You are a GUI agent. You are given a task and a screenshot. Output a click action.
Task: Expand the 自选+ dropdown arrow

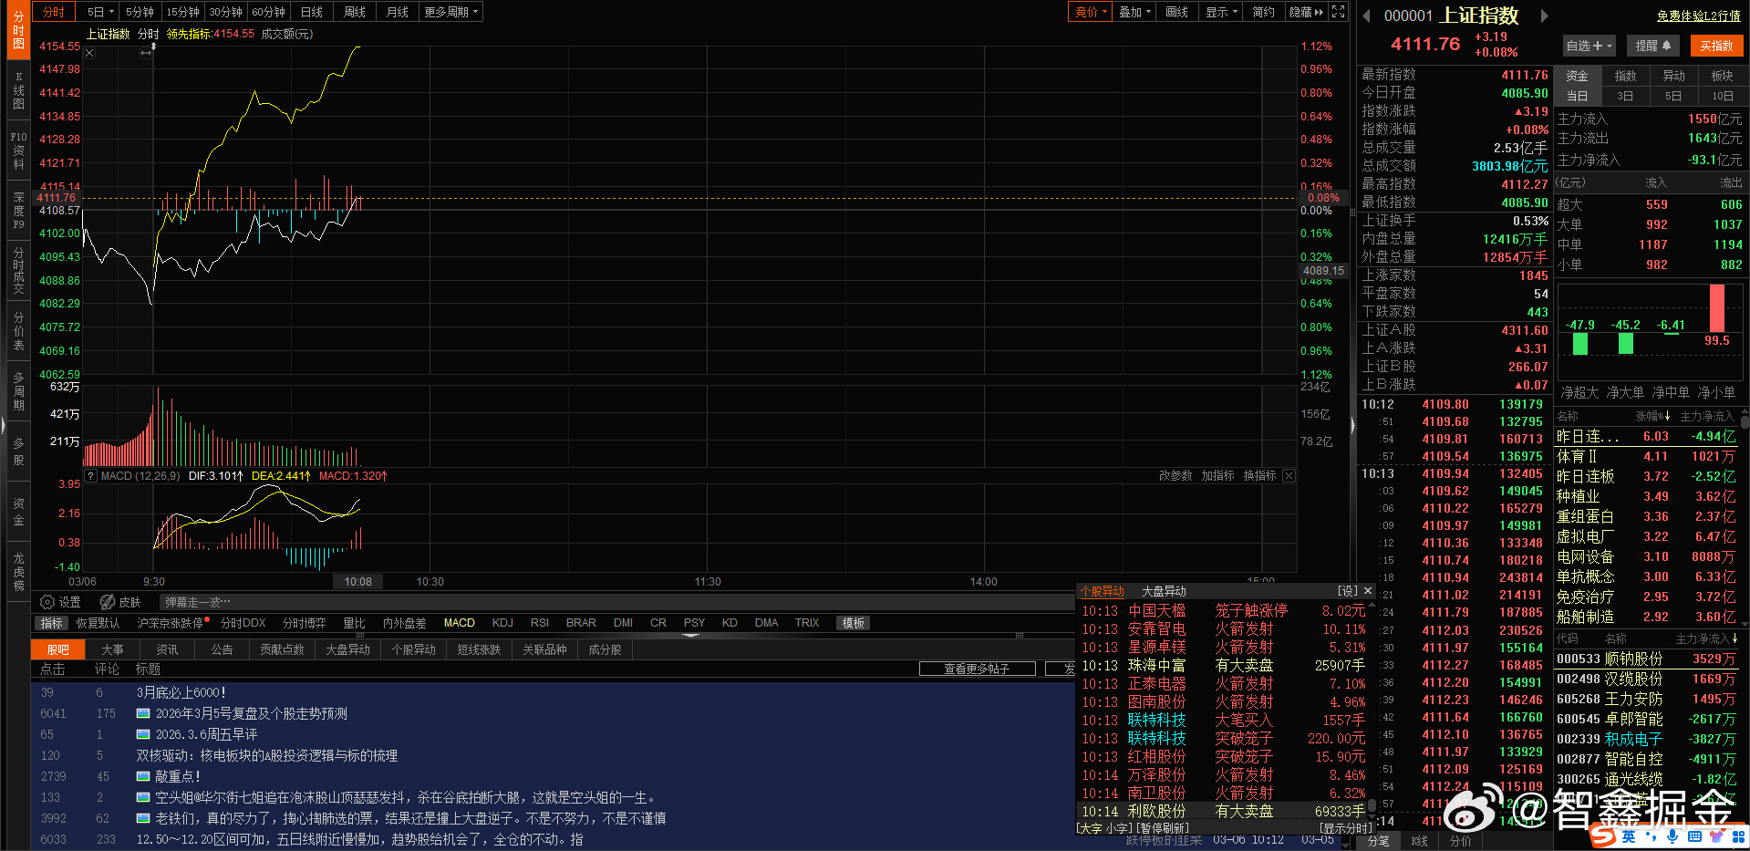[1610, 46]
